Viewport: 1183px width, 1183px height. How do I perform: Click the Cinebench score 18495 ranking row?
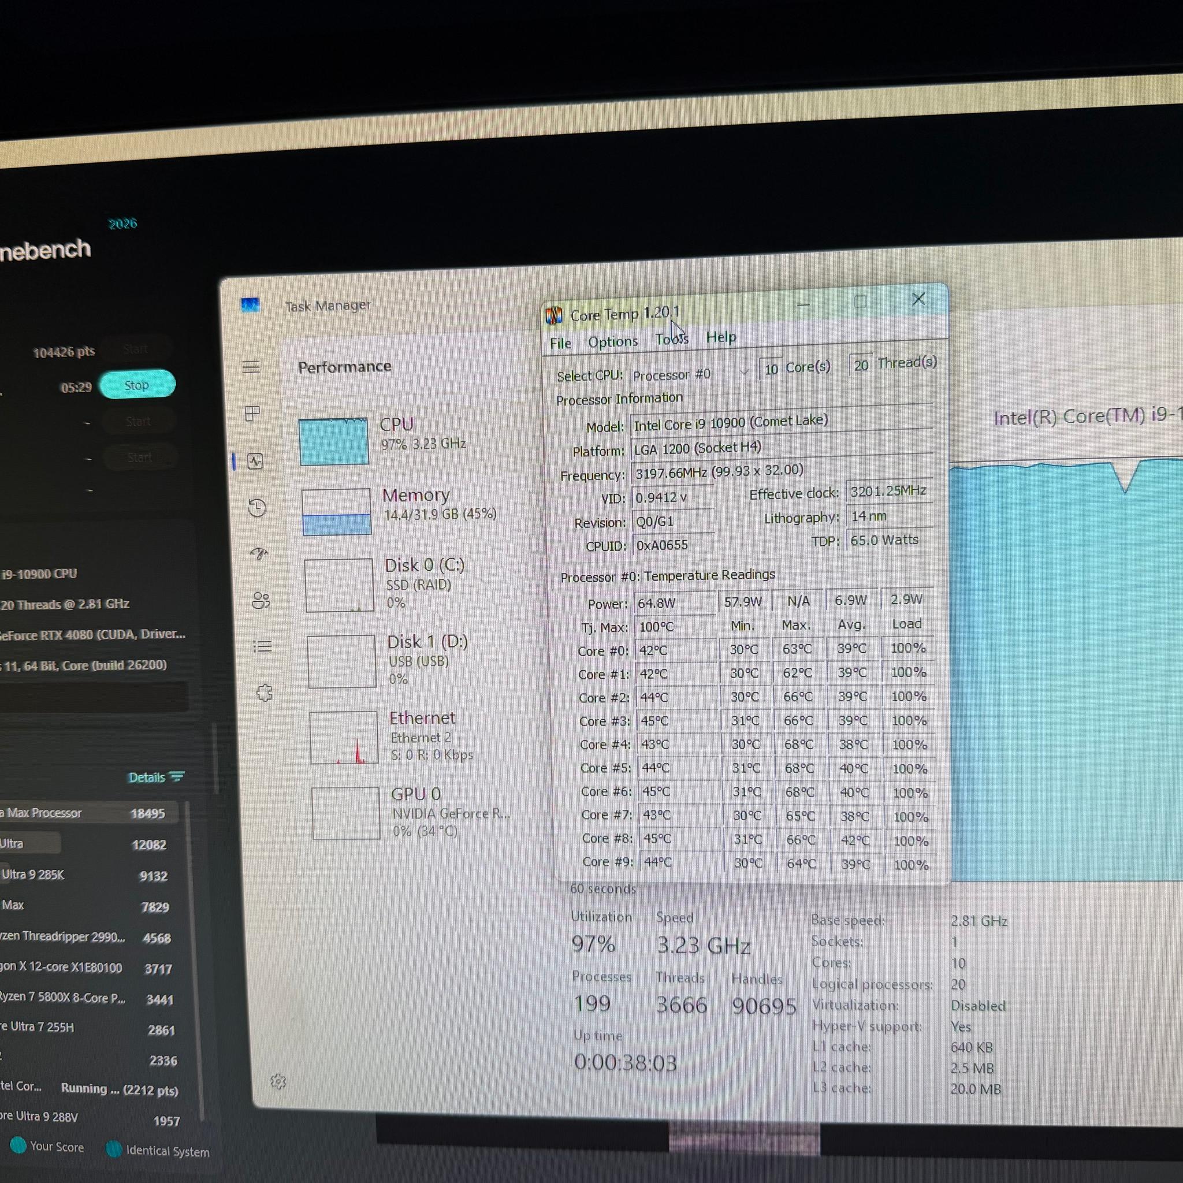[89, 813]
